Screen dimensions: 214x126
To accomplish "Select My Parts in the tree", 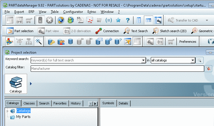I will pos(23,117).
